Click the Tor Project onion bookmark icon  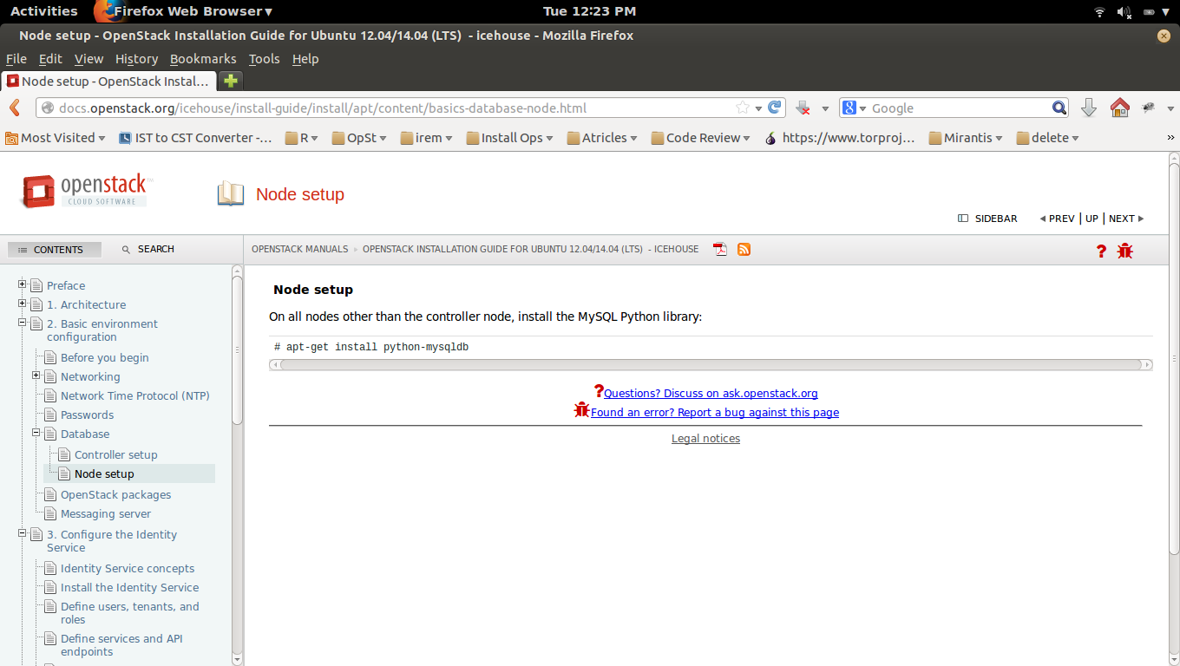click(770, 137)
